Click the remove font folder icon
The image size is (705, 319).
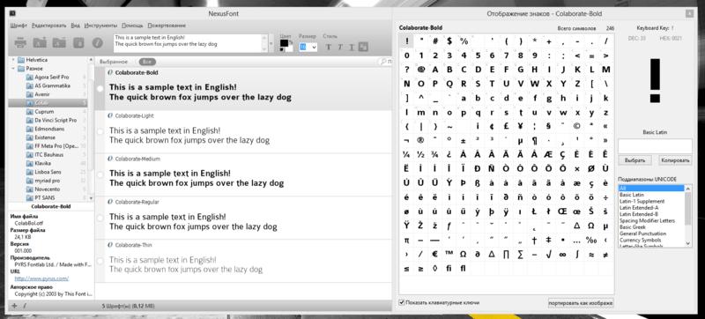pos(59,42)
